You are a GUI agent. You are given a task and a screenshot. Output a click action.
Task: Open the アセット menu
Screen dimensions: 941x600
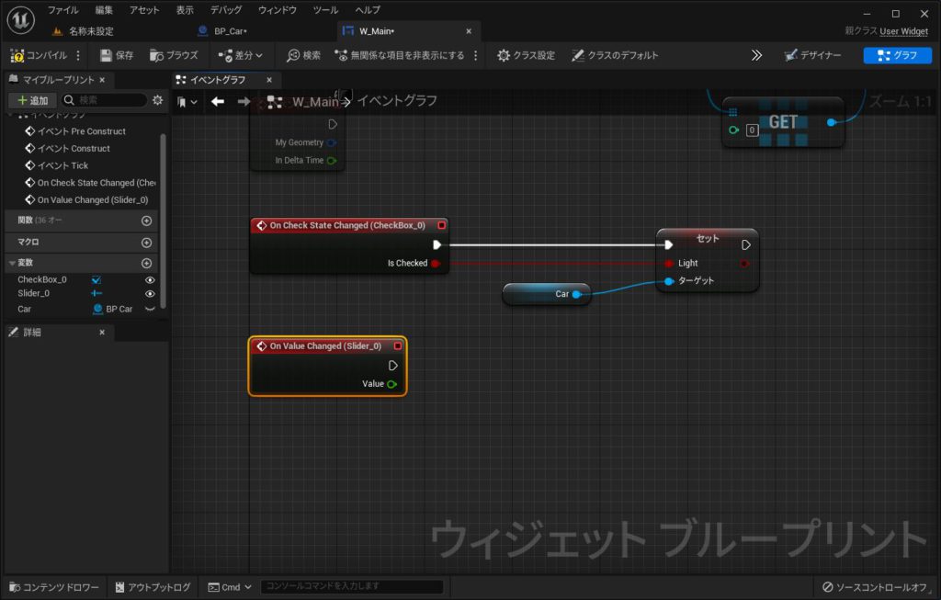click(x=144, y=10)
